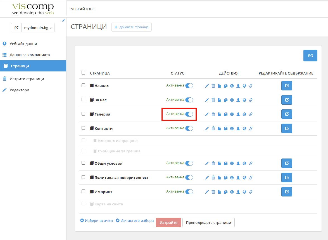This screenshot has height=240, width=328.
Task: Click the pin icon in sidebar corner
Action: point(63,21)
